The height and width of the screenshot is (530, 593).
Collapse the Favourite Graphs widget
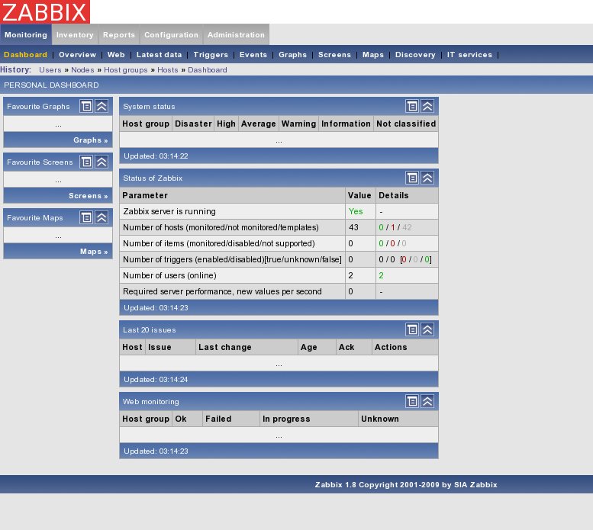click(x=102, y=106)
